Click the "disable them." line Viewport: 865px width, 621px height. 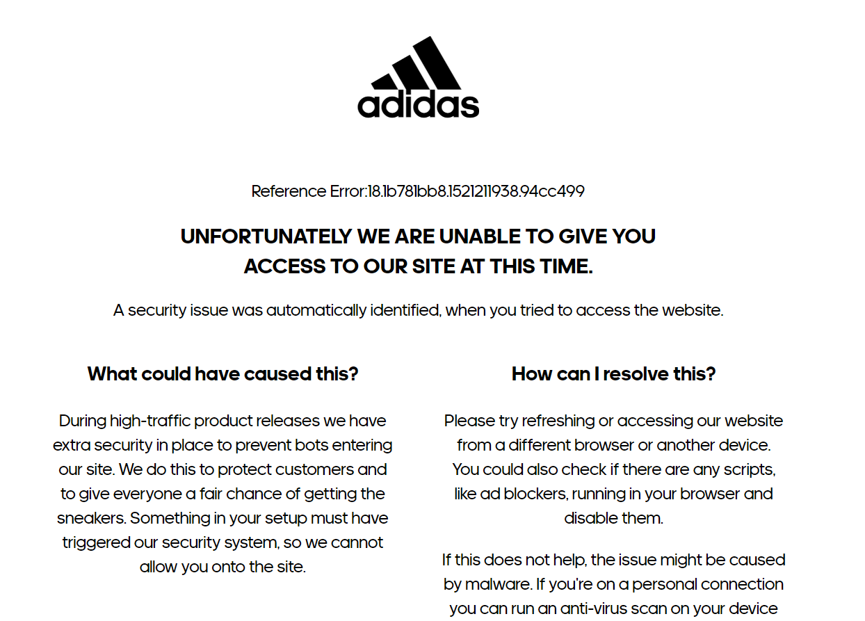coord(613,518)
